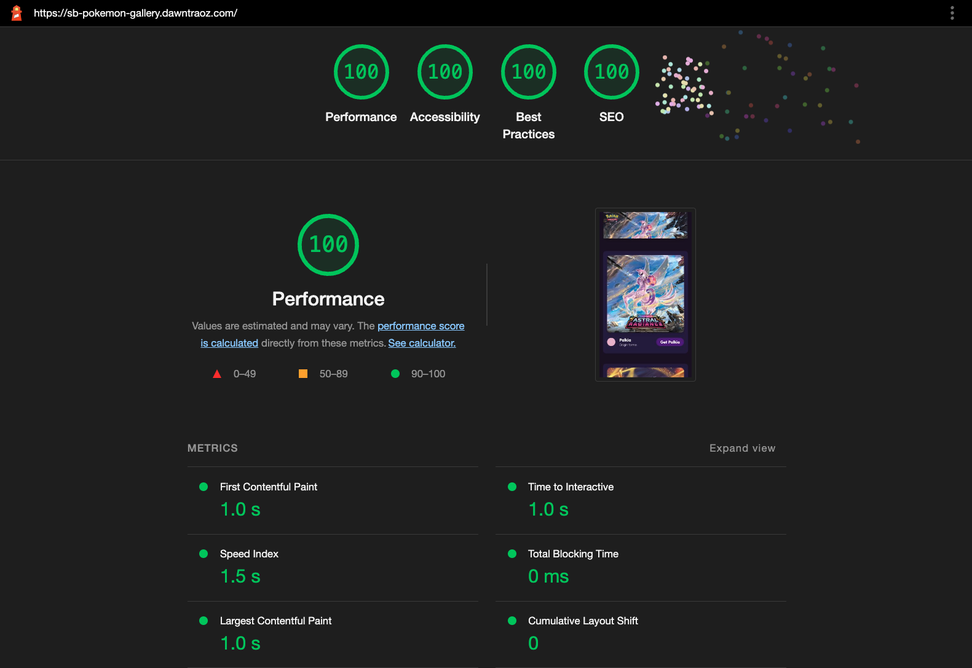Click the 'SEO' label under gauge

612,117
